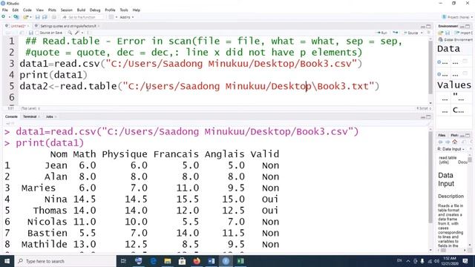Viewport: 475px width, 267px height.
Task: Go back in Help pane history
Action: (x=441, y=142)
